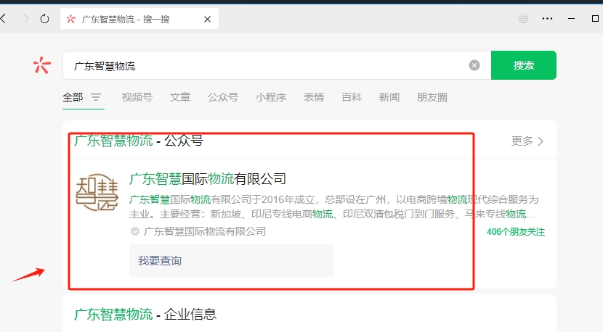Switch to the 表情 tab
Image resolution: width=603 pixels, height=332 pixels.
[314, 97]
